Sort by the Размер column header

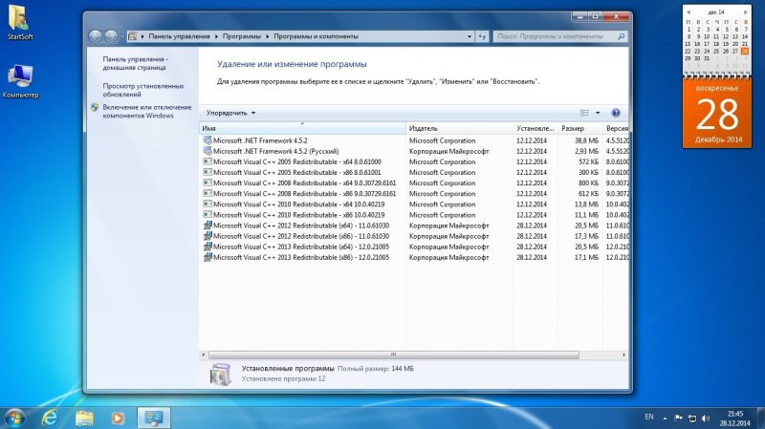click(x=580, y=128)
